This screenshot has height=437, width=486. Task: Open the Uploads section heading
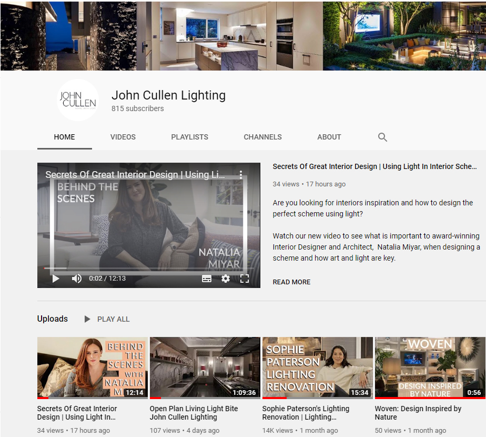click(53, 319)
